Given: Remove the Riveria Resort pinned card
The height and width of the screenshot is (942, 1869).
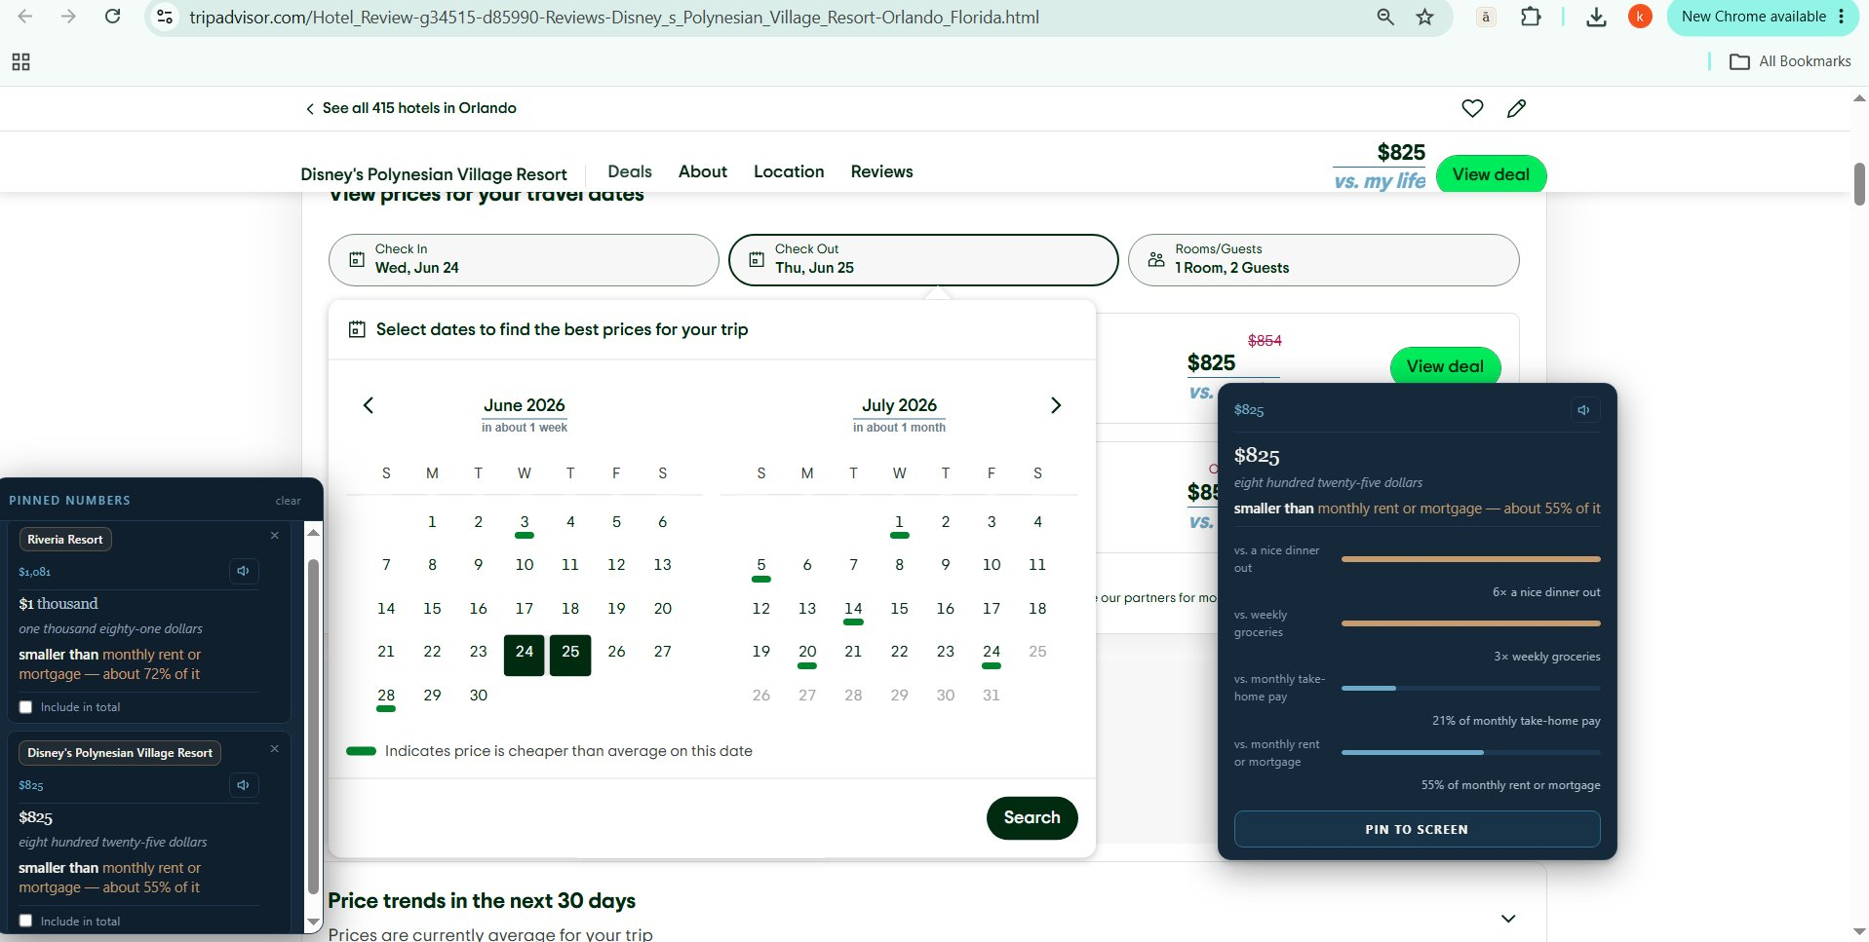Looking at the screenshot, I should point(275,536).
